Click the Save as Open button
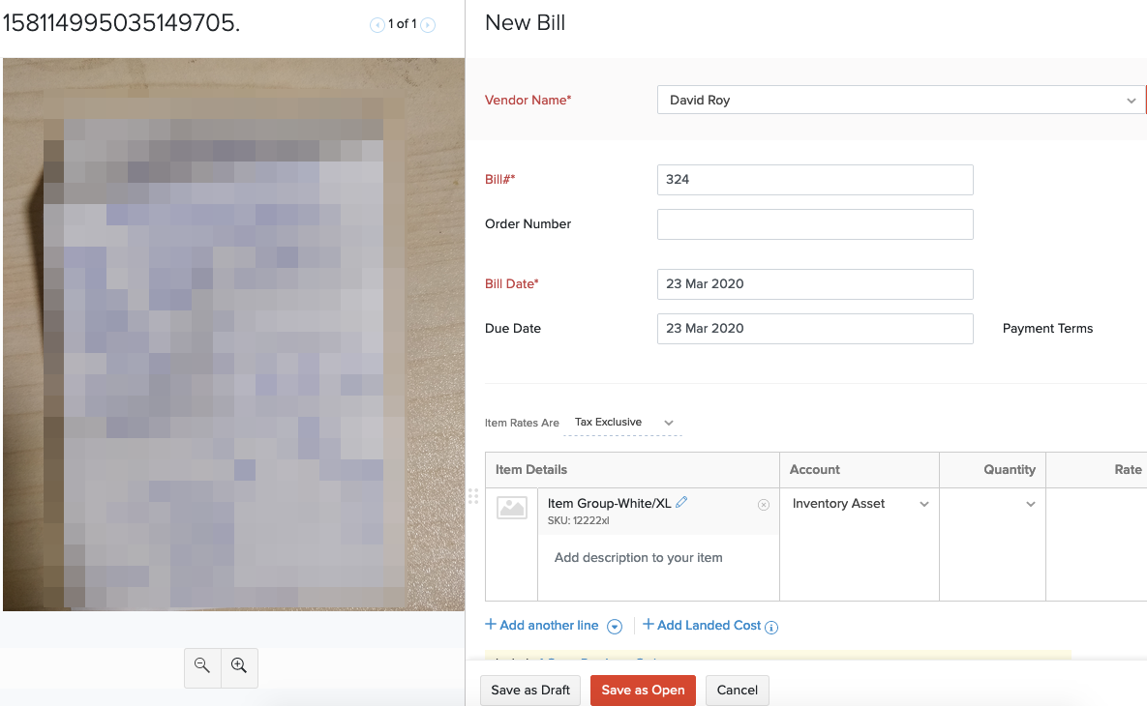 tap(643, 690)
